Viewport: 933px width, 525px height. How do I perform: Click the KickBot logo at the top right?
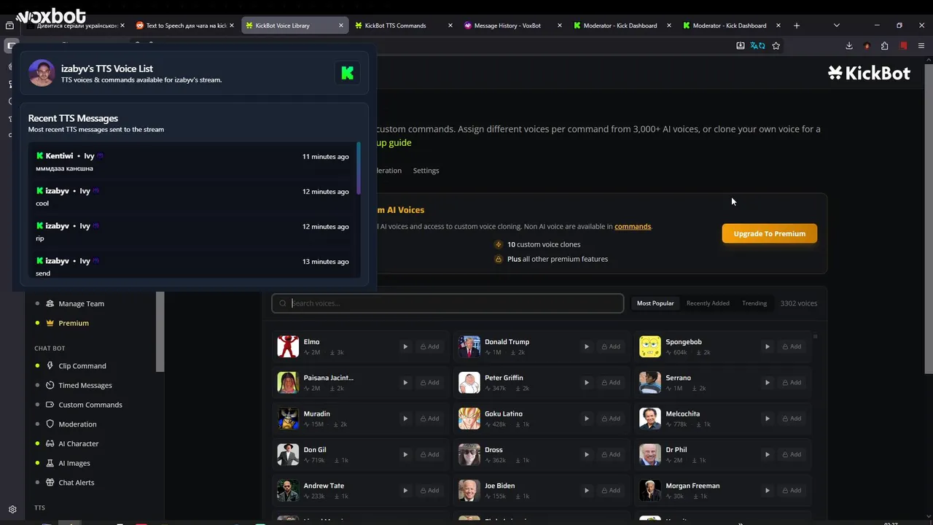[869, 73]
